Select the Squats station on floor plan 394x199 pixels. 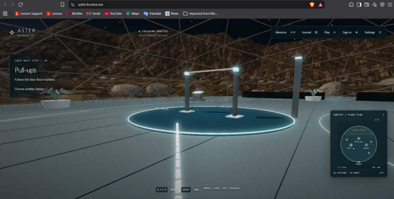[366, 145]
